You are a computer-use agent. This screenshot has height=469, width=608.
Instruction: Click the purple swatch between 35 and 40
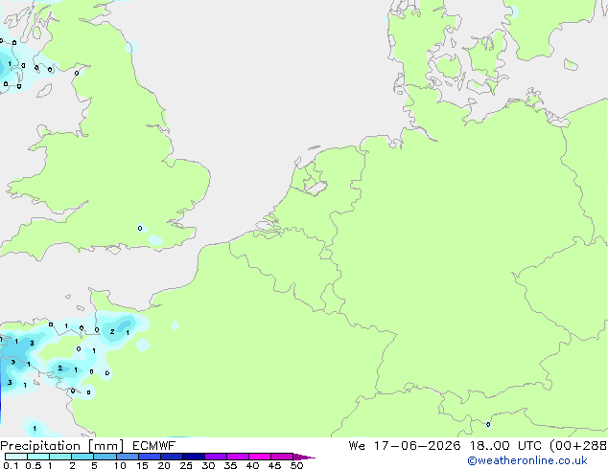click(238, 457)
